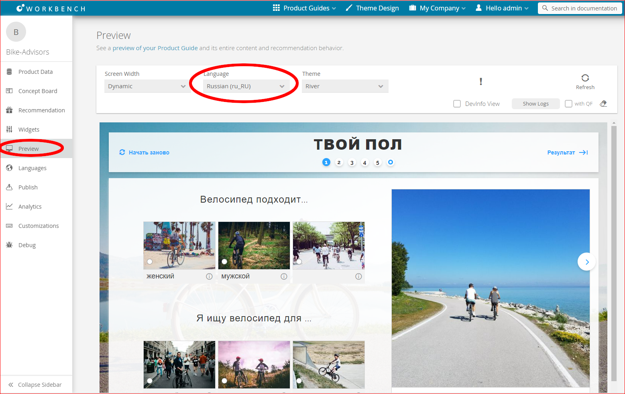The image size is (625, 394).
Task: Select the radio on the BMX ramp image
Action: click(299, 381)
